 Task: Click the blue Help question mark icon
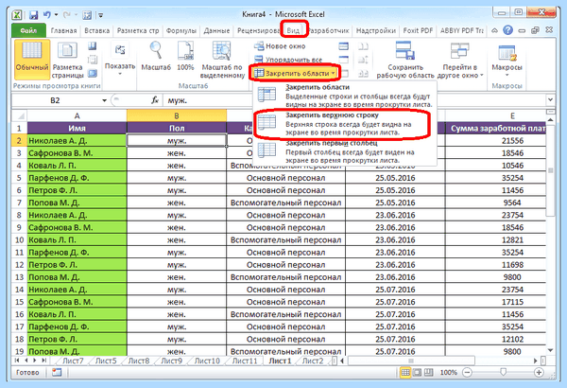pos(508,30)
